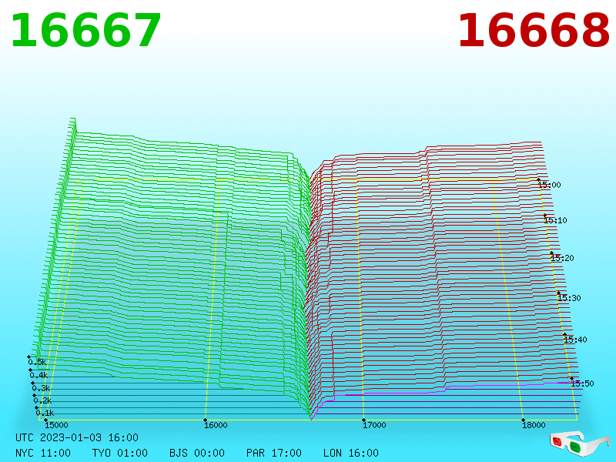Click the PAR 17:00 clock text
Screen dimensions: 616x462
coord(274,453)
